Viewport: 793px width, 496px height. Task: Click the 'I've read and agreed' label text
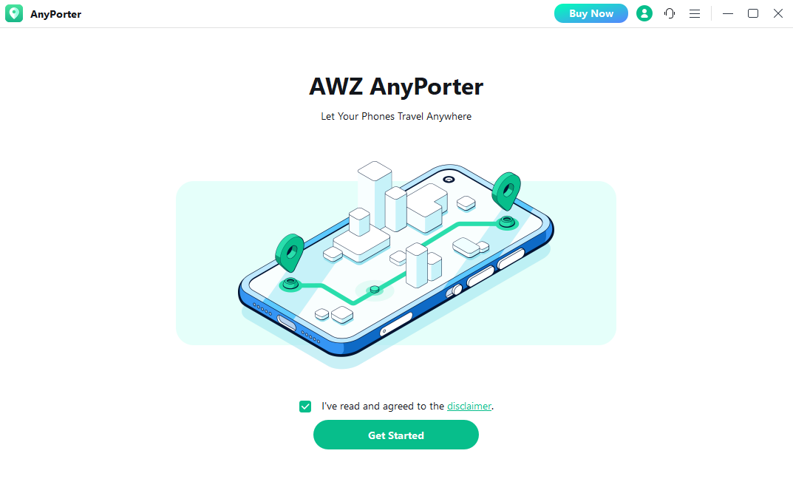pos(382,406)
